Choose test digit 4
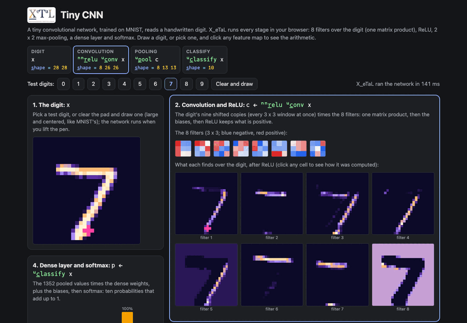 click(x=124, y=84)
